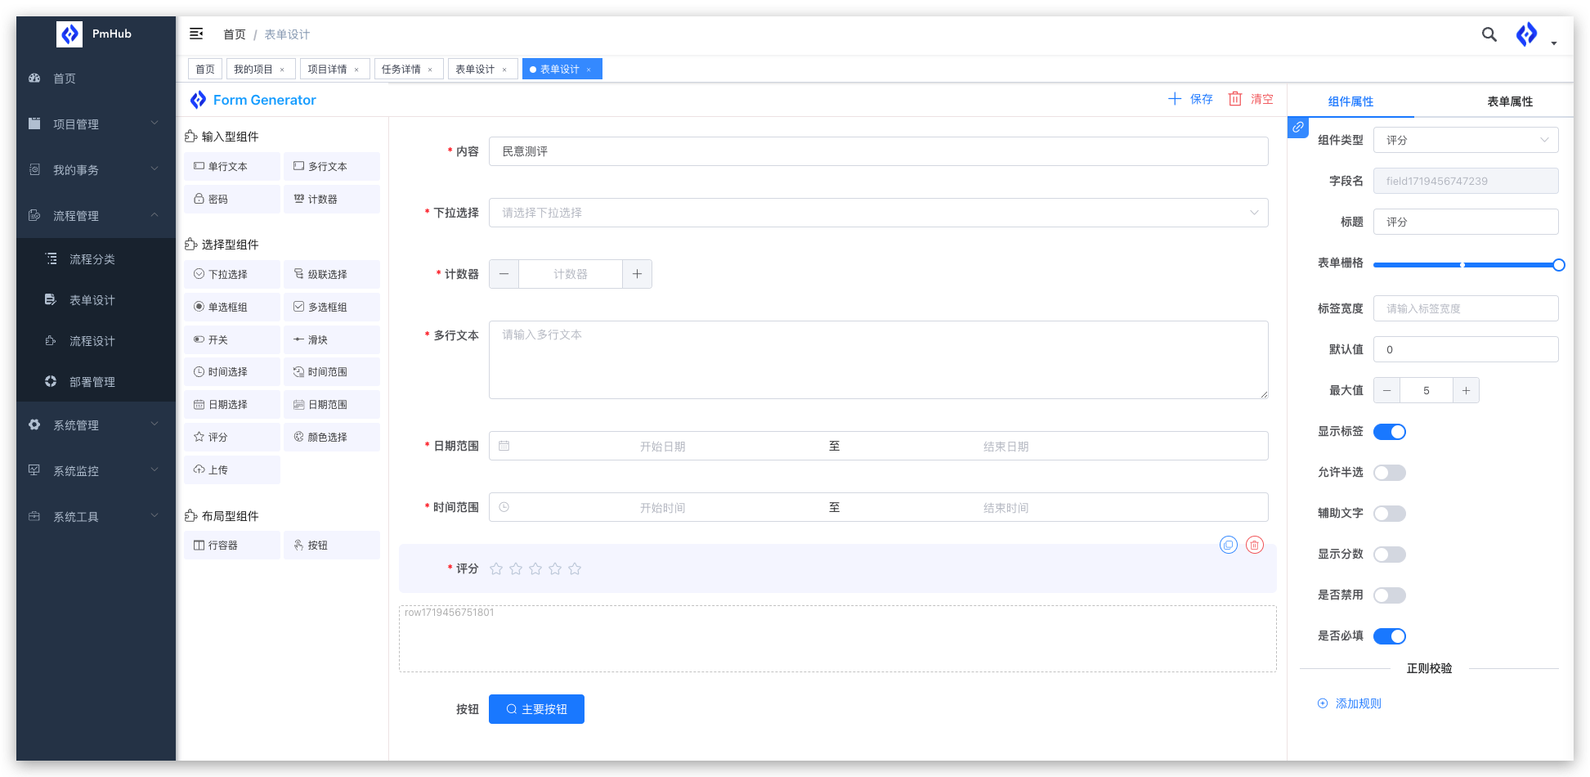1590x777 pixels.
Task: Add the 单行文本 input component
Action: [232, 166]
